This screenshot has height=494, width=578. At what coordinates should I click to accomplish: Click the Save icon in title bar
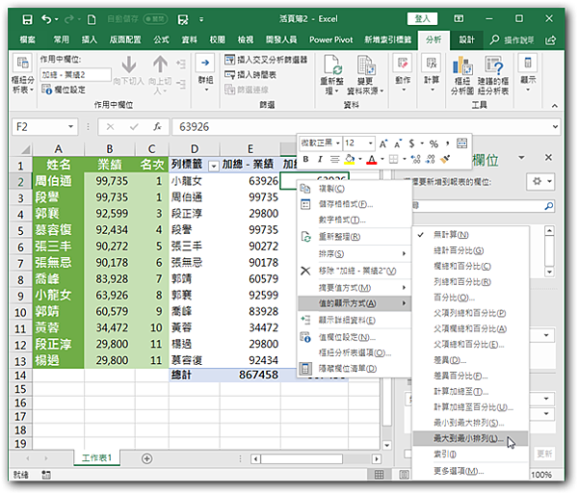pyautogui.click(x=27, y=18)
